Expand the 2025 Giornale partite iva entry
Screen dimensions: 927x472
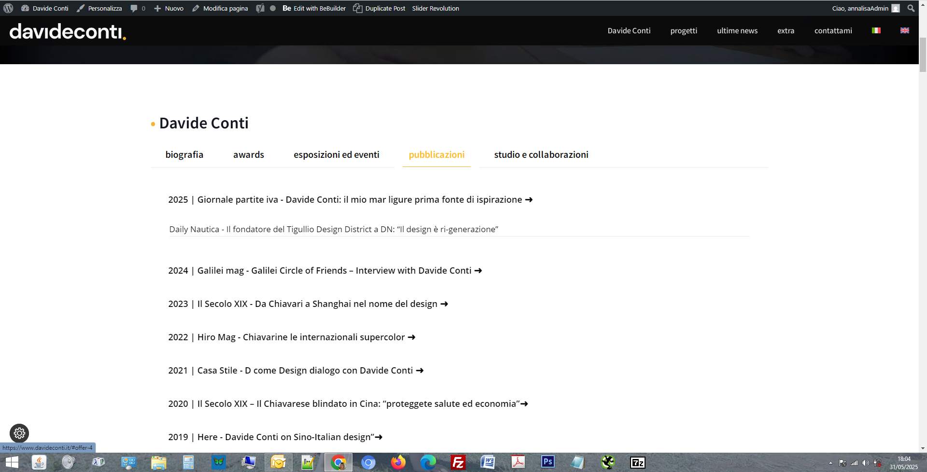coord(350,200)
